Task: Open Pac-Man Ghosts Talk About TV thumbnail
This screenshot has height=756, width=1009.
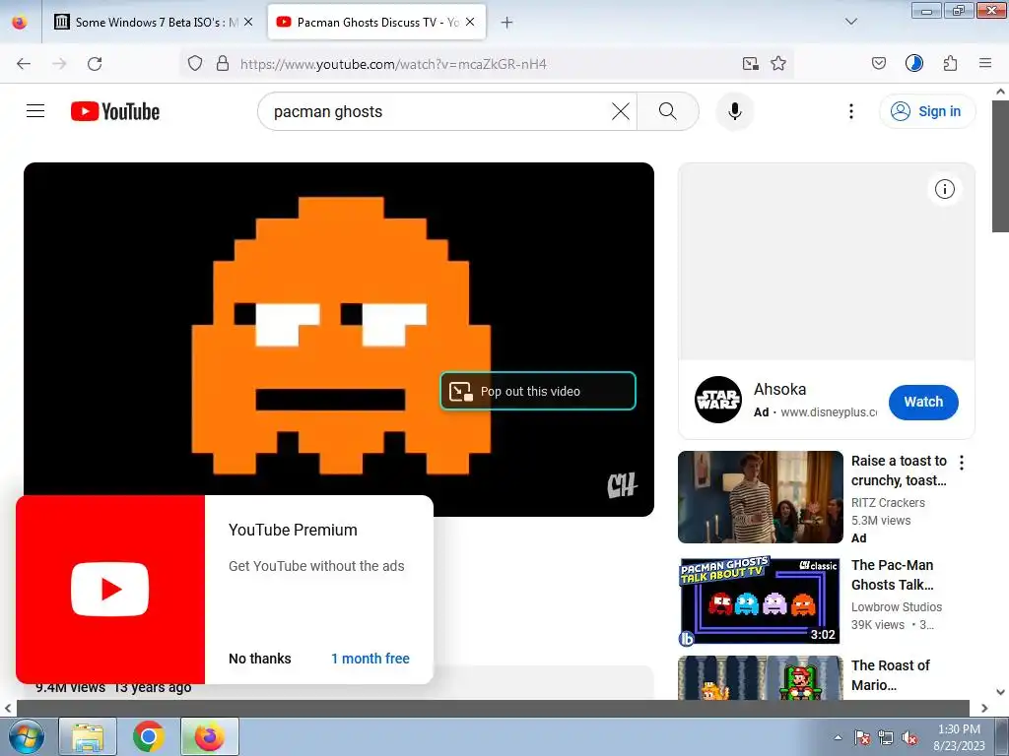Action: (x=760, y=600)
